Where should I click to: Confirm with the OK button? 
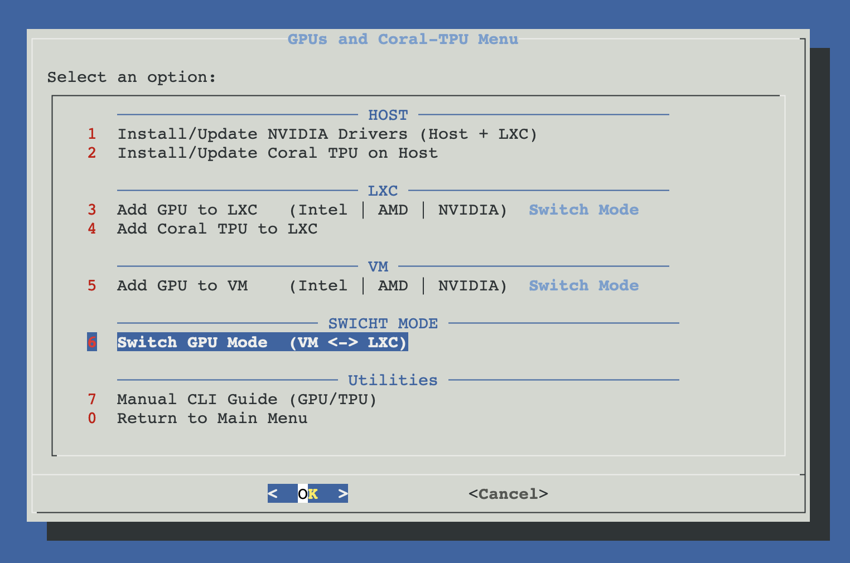pos(308,494)
